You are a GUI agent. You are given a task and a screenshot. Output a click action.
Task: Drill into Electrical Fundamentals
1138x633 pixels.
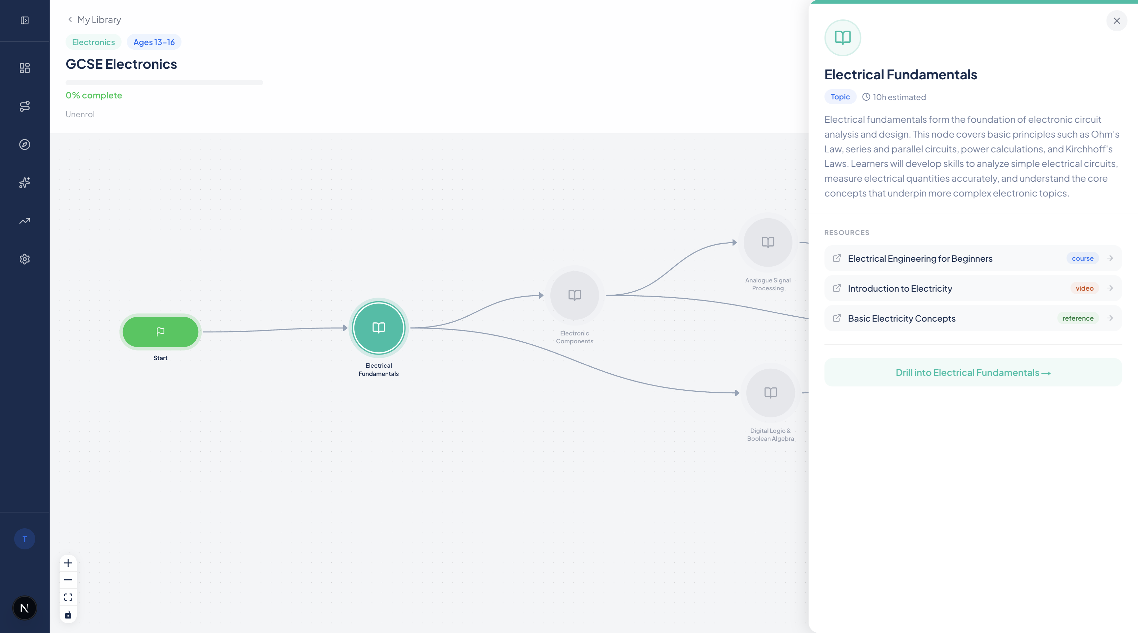(973, 373)
